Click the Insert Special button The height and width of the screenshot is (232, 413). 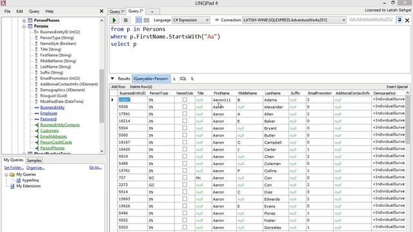tap(397, 87)
